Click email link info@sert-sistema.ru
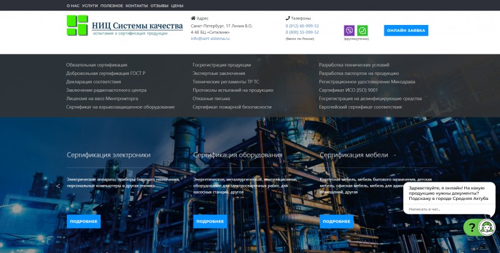500x253 pixels. [x=210, y=39]
